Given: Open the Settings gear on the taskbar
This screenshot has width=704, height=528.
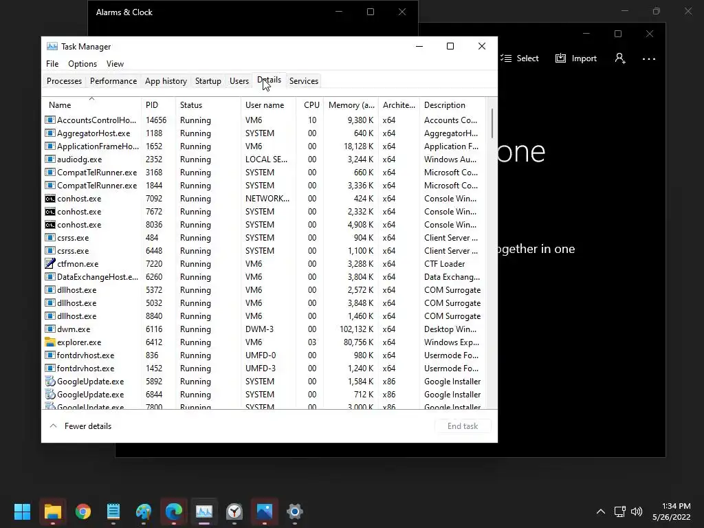Looking at the screenshot, I should 295,511.
